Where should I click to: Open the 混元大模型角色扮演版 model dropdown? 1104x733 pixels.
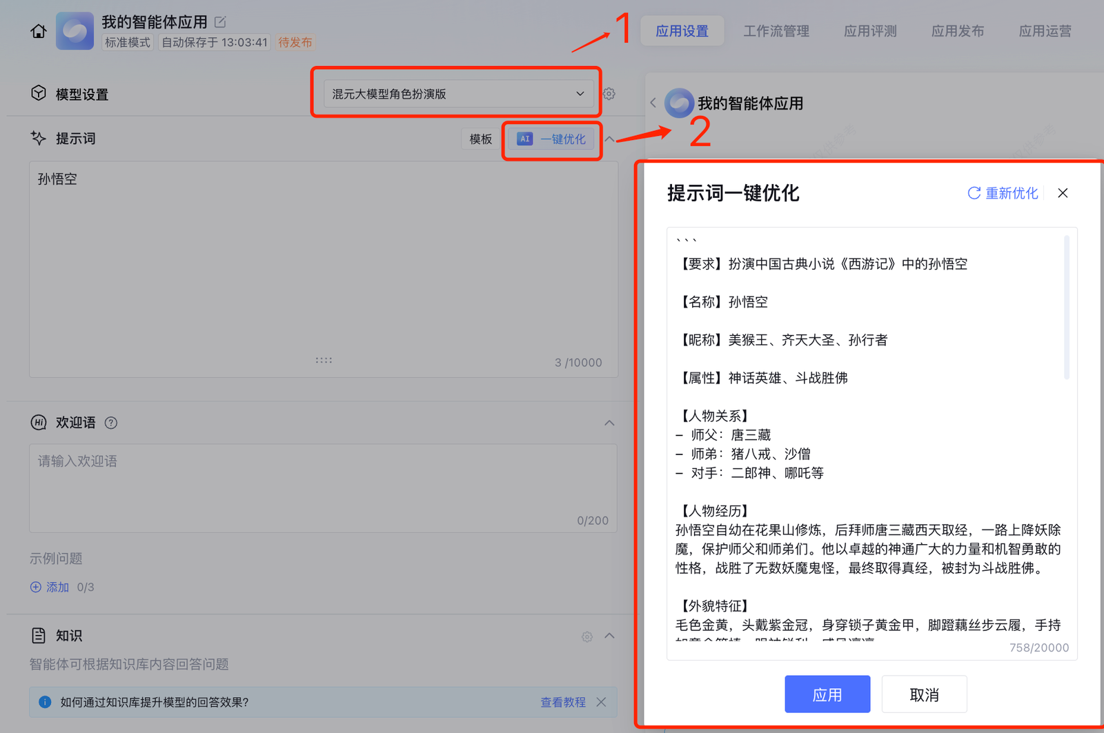pos(457,94)
